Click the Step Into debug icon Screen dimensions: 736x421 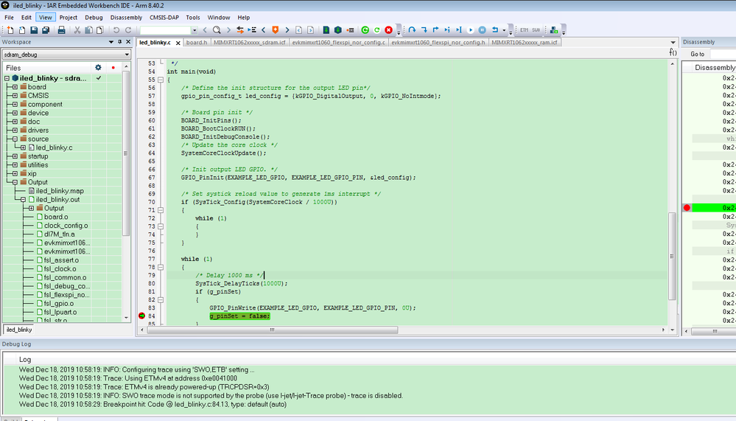[424, 30]
